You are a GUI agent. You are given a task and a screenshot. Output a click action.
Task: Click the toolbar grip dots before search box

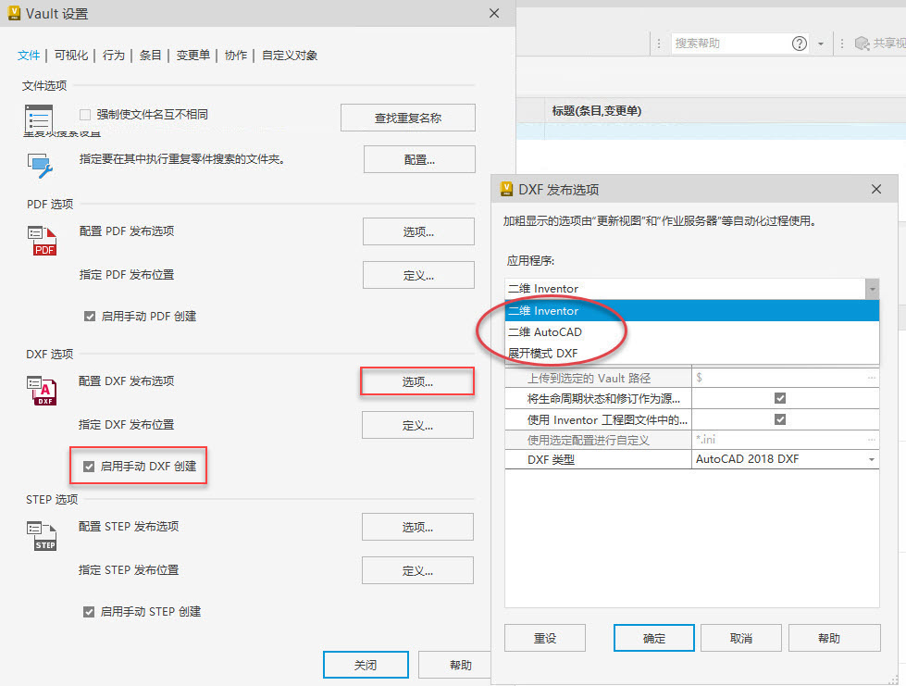659,44
